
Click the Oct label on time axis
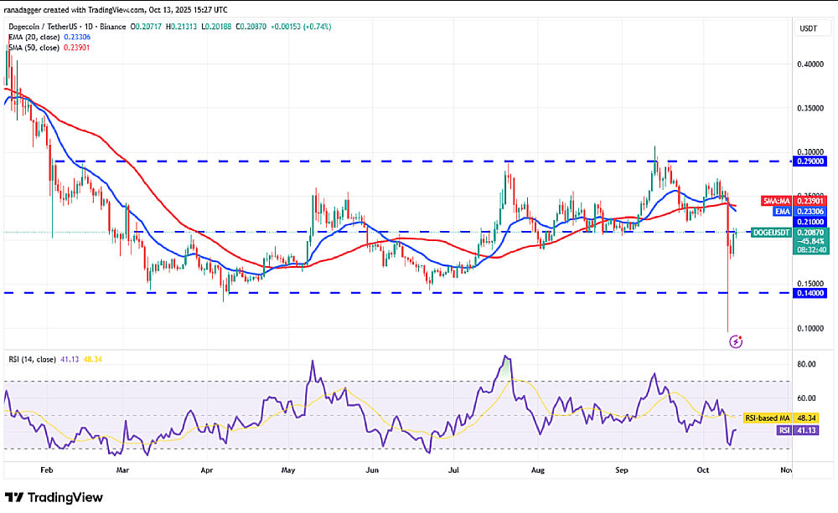pos(702,471)
